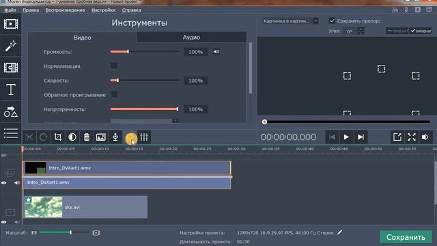Open the Настройки menu

coord(103,10)
